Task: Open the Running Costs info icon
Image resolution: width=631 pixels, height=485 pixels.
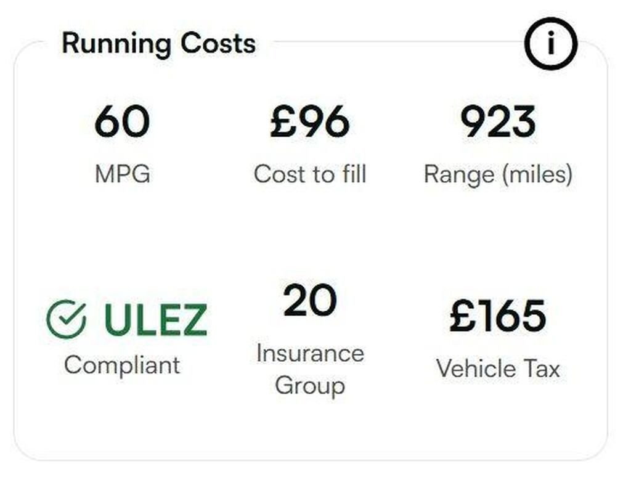Action: [550, 44]
